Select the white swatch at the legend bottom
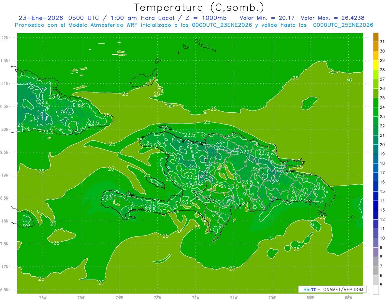 tap(376, 290)
